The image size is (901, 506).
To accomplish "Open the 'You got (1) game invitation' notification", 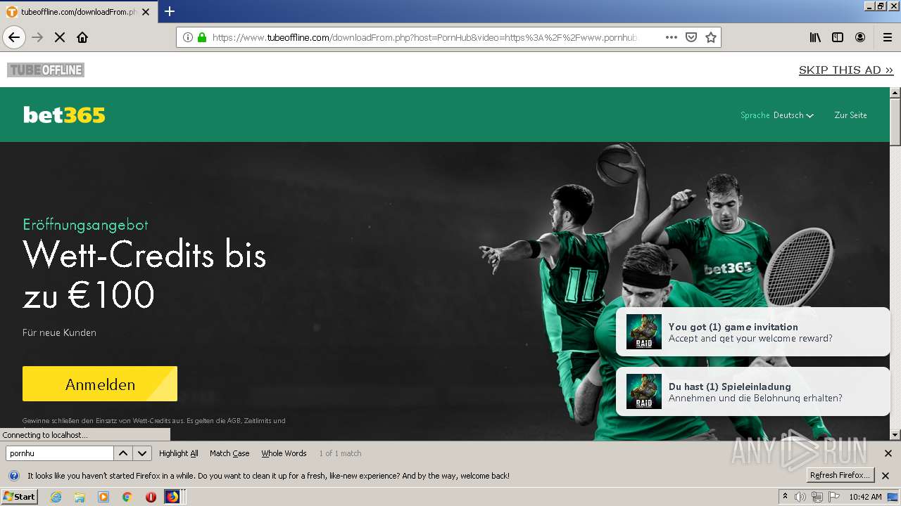I will [753, 332].
